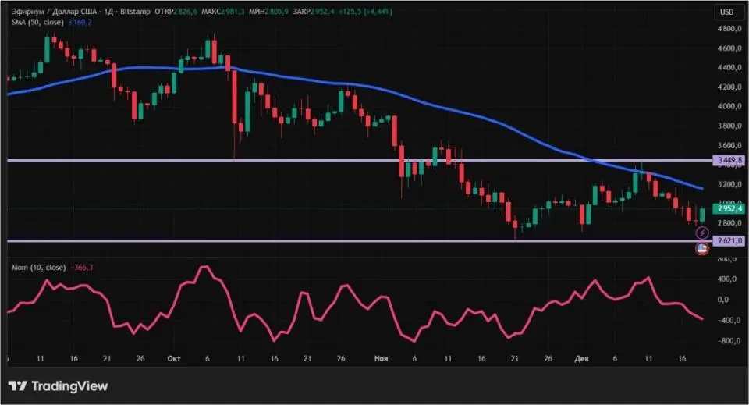Viewport: 749px width, 405px height.
Task: Click the US flag economic event icon
Action: coord(701,249)
